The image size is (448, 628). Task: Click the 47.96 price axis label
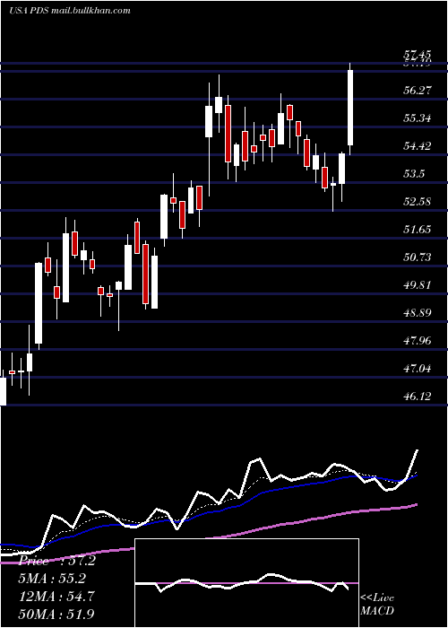[x=418, y=341]
